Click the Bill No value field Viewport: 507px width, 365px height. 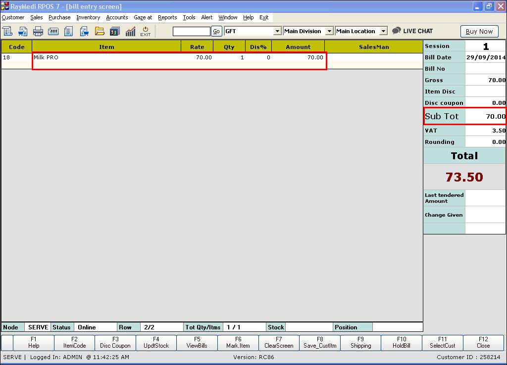485,68
